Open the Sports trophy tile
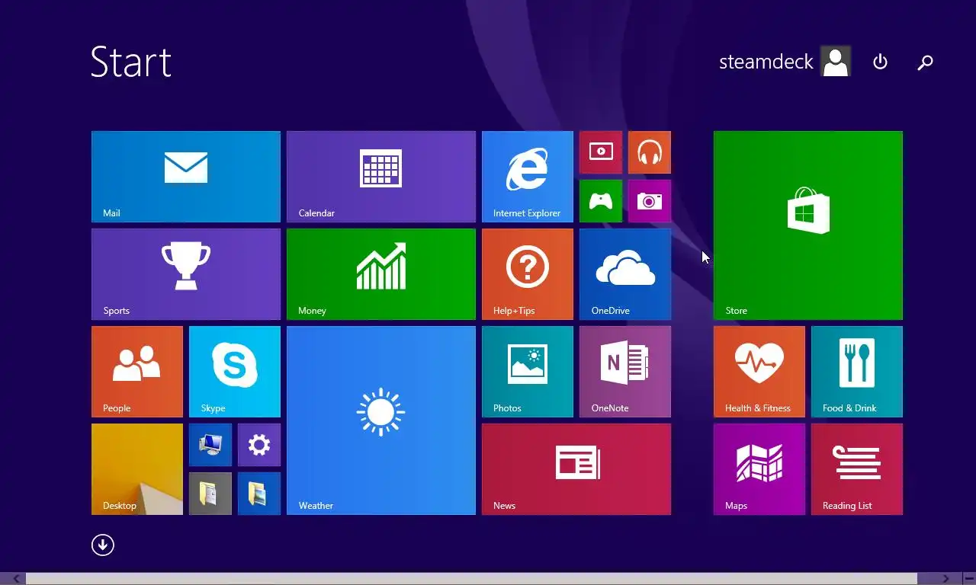Viewport: 976px width, 585px height. (186, 274)
